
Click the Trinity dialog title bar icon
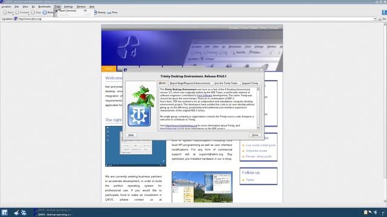[x=125, y=70]
